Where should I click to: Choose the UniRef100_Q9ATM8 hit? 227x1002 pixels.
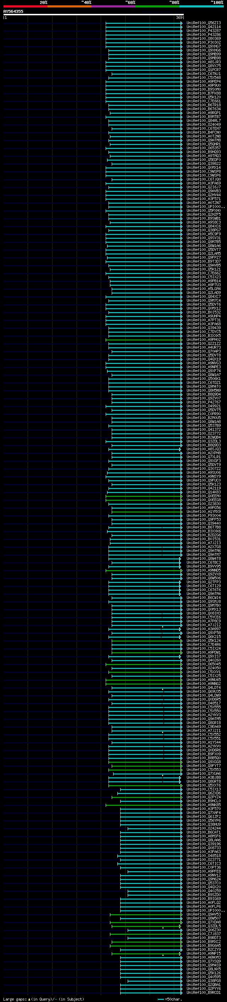tap(204, 140)
